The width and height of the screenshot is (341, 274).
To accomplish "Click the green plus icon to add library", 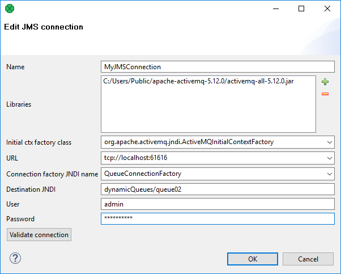I will pyautogui.click(x=325, y=82).
